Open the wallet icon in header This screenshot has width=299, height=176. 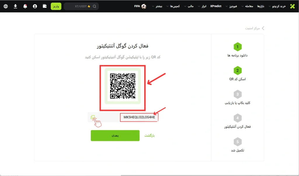(45, 6)
